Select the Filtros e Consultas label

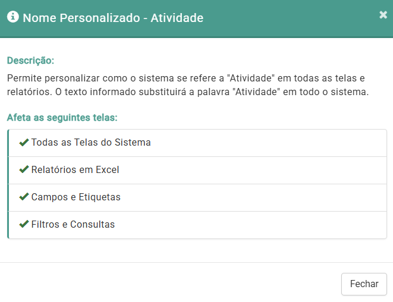[73, 225]
